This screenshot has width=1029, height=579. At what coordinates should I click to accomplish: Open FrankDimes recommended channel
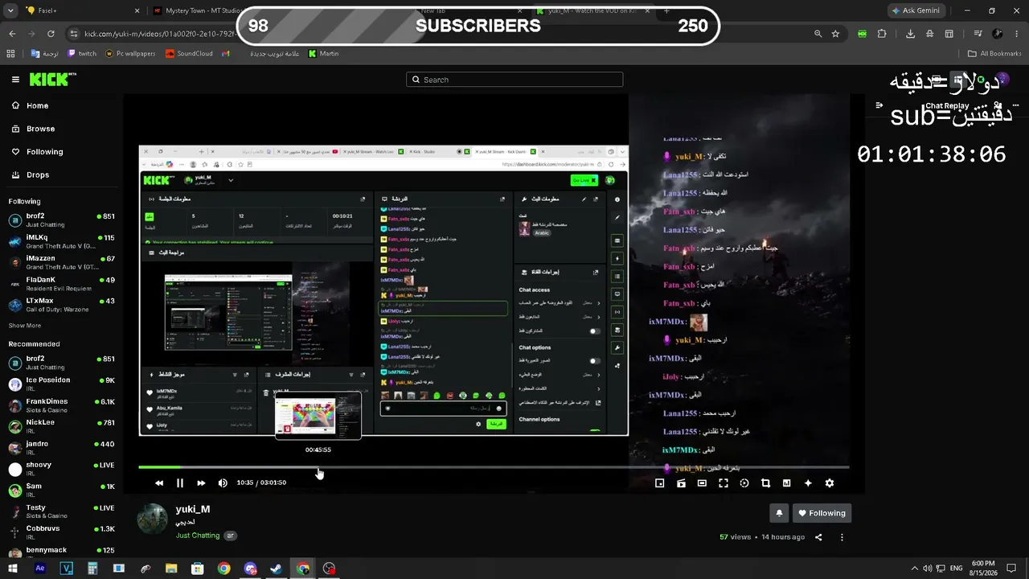[61, 405]
